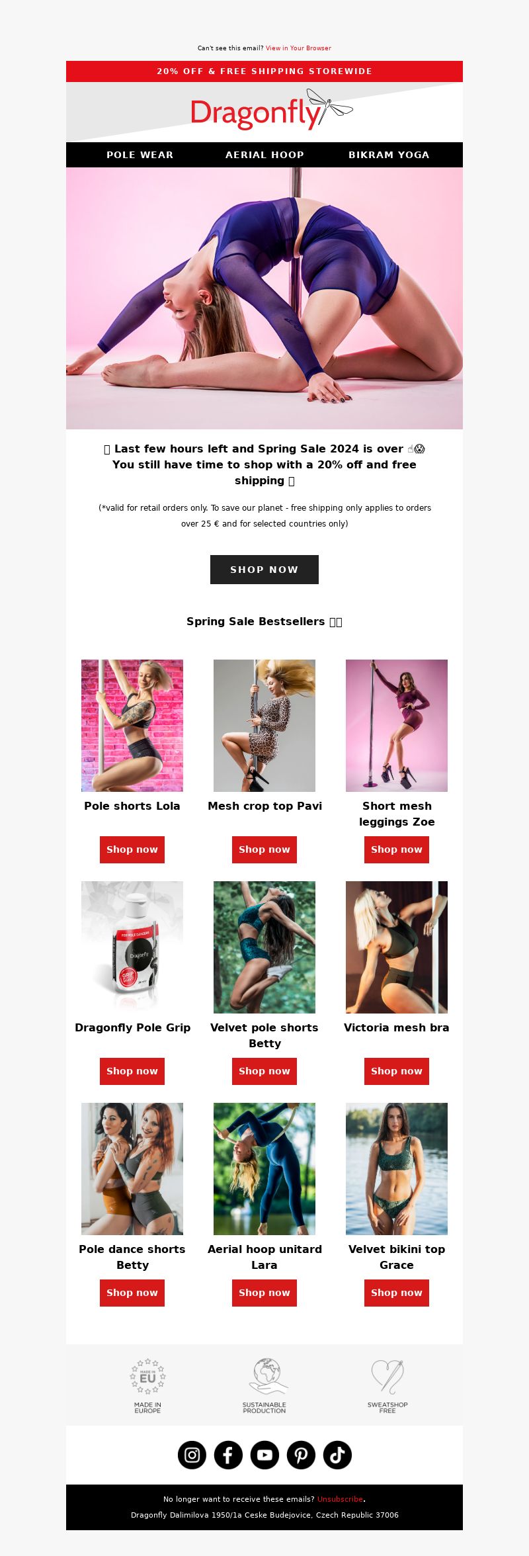Image resolution: width=529 pixels, height=1556 pixels.
Task: Click the Sustainable Production globe icon
Action: [x=264, y=1377]
